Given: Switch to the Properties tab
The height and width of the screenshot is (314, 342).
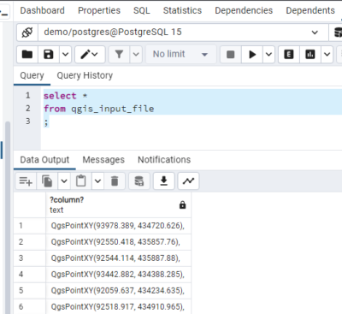Looking at the screenshot, I should 99,10.
